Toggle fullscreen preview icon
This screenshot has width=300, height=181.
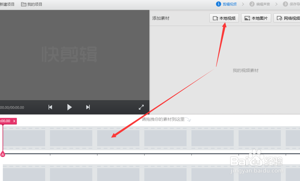click(141, 107)
